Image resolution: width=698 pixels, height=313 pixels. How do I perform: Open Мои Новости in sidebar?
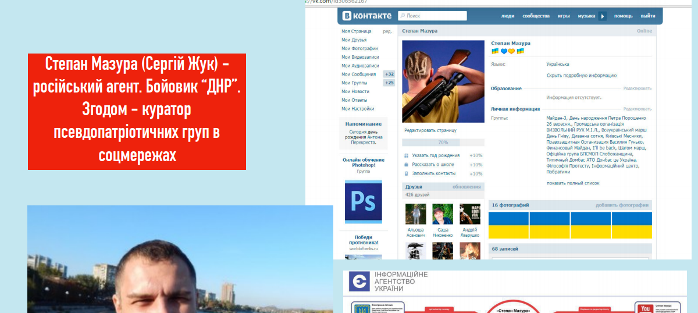355,91
